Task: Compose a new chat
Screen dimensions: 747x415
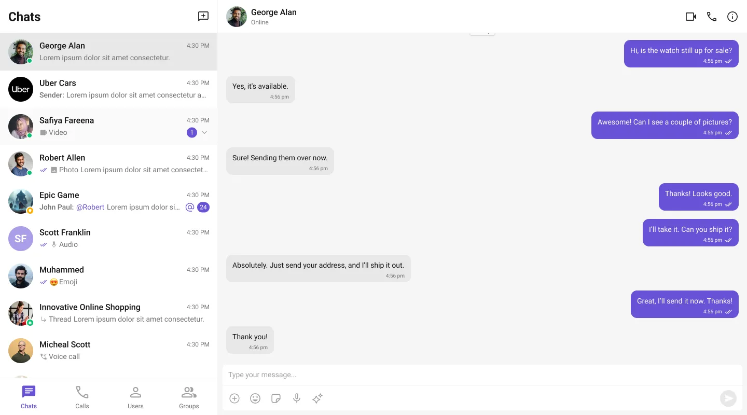Action: coord(203,16)
